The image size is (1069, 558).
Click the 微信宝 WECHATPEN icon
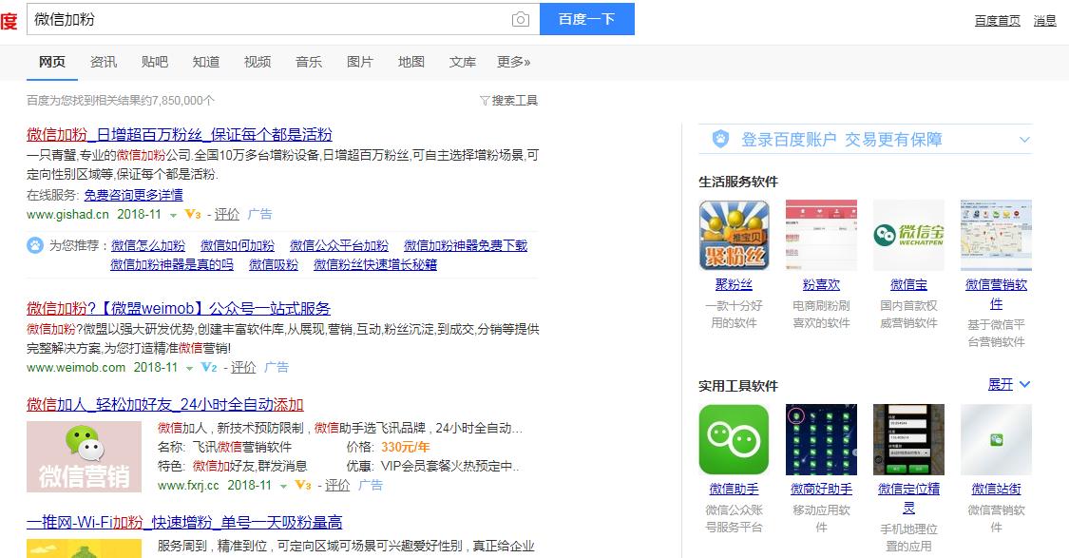coord(908,234)
